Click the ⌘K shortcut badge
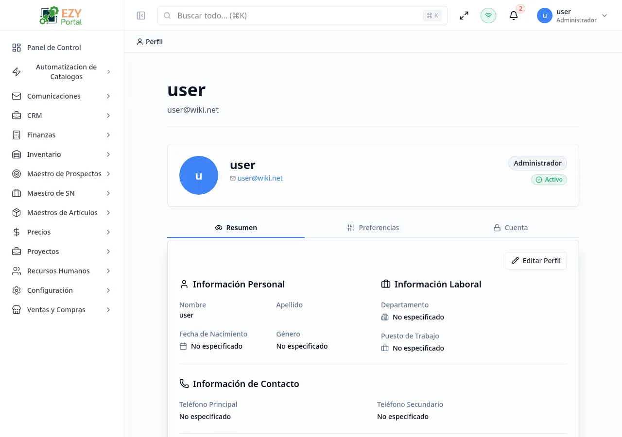Viewport: 622px width, 437px height. tap(432, 16)
